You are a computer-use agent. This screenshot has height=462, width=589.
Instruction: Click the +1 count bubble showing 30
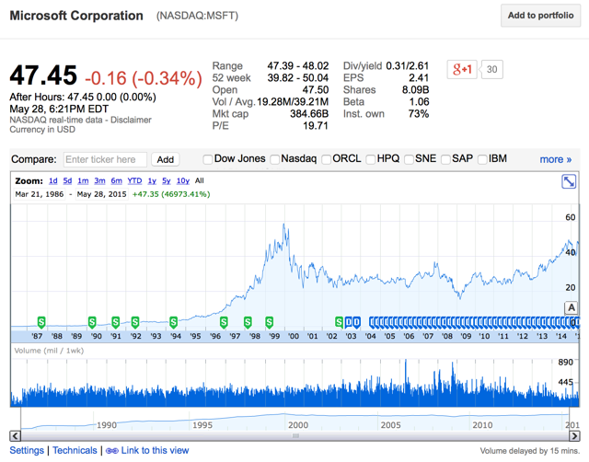pyautogui.click(x=491, y=70)
